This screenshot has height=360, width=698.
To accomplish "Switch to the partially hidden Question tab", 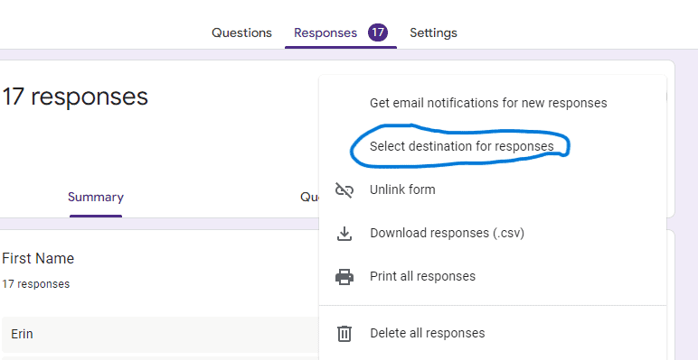I will point(309,197).
